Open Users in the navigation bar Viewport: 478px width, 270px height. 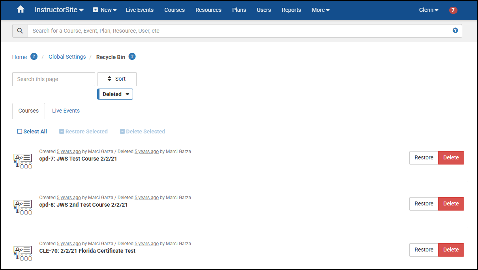point(264,10)
